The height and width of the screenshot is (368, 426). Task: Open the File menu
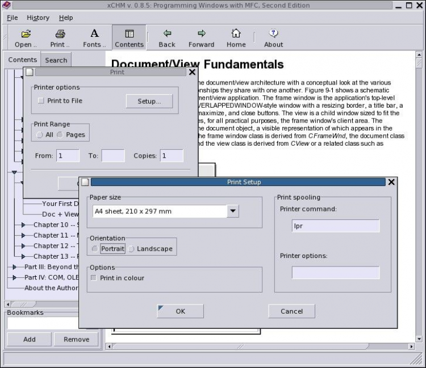12,18
